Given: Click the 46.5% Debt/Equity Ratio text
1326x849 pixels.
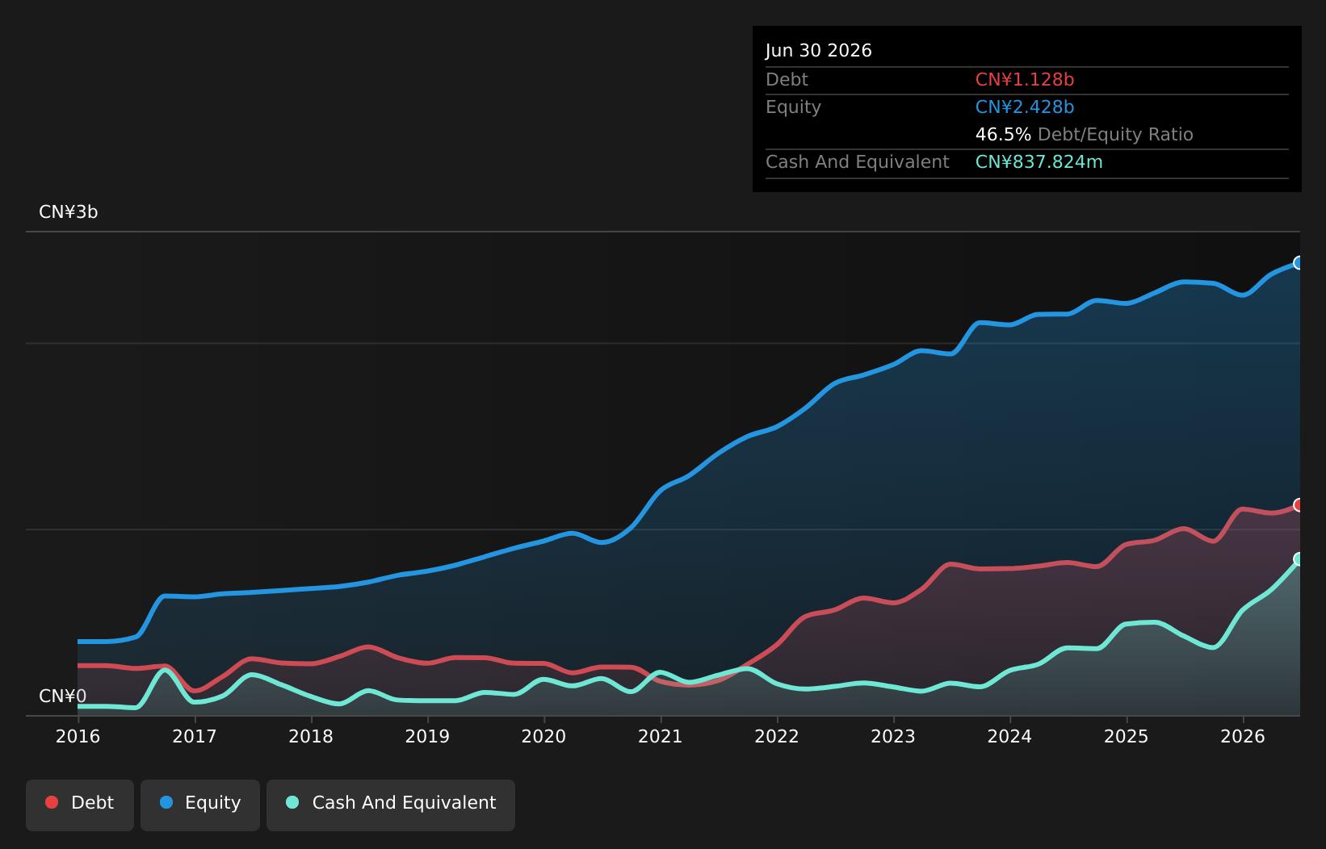Looking at the screenshot, I should coord(1085,134).
